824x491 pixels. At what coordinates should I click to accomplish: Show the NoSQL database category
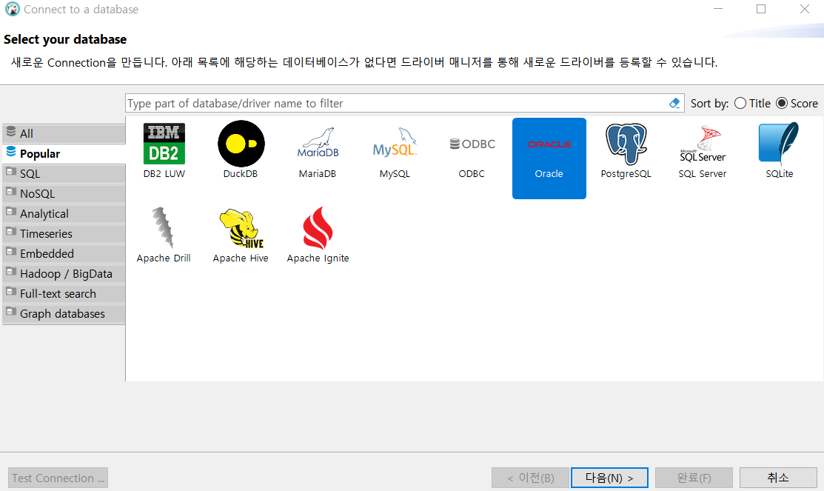[x=64, y=193]
